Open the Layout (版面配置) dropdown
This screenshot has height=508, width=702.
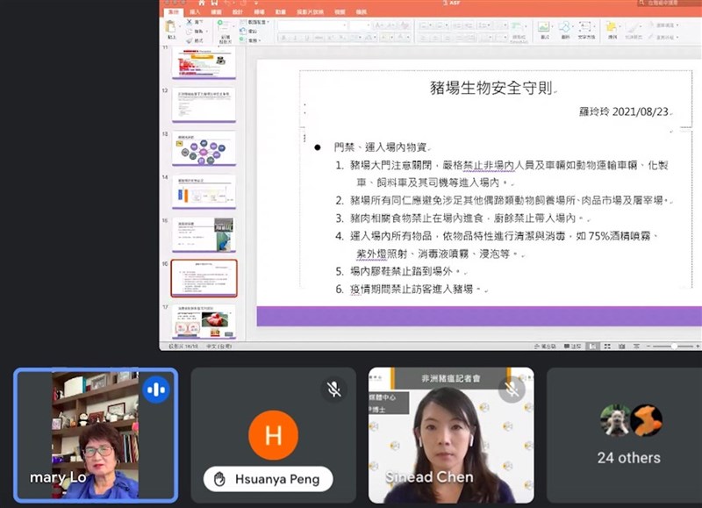(254, 22)
